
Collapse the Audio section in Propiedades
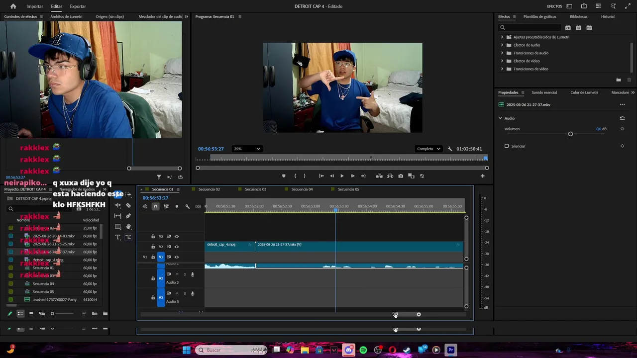click(500, 118)
